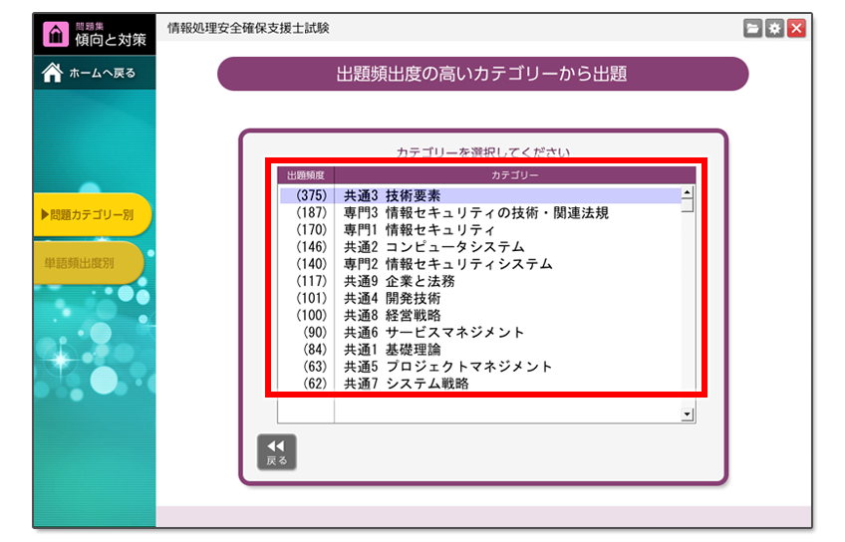Click the frequency value (100)
Viewport: 845px width, 542px height.
coord(312,315)
